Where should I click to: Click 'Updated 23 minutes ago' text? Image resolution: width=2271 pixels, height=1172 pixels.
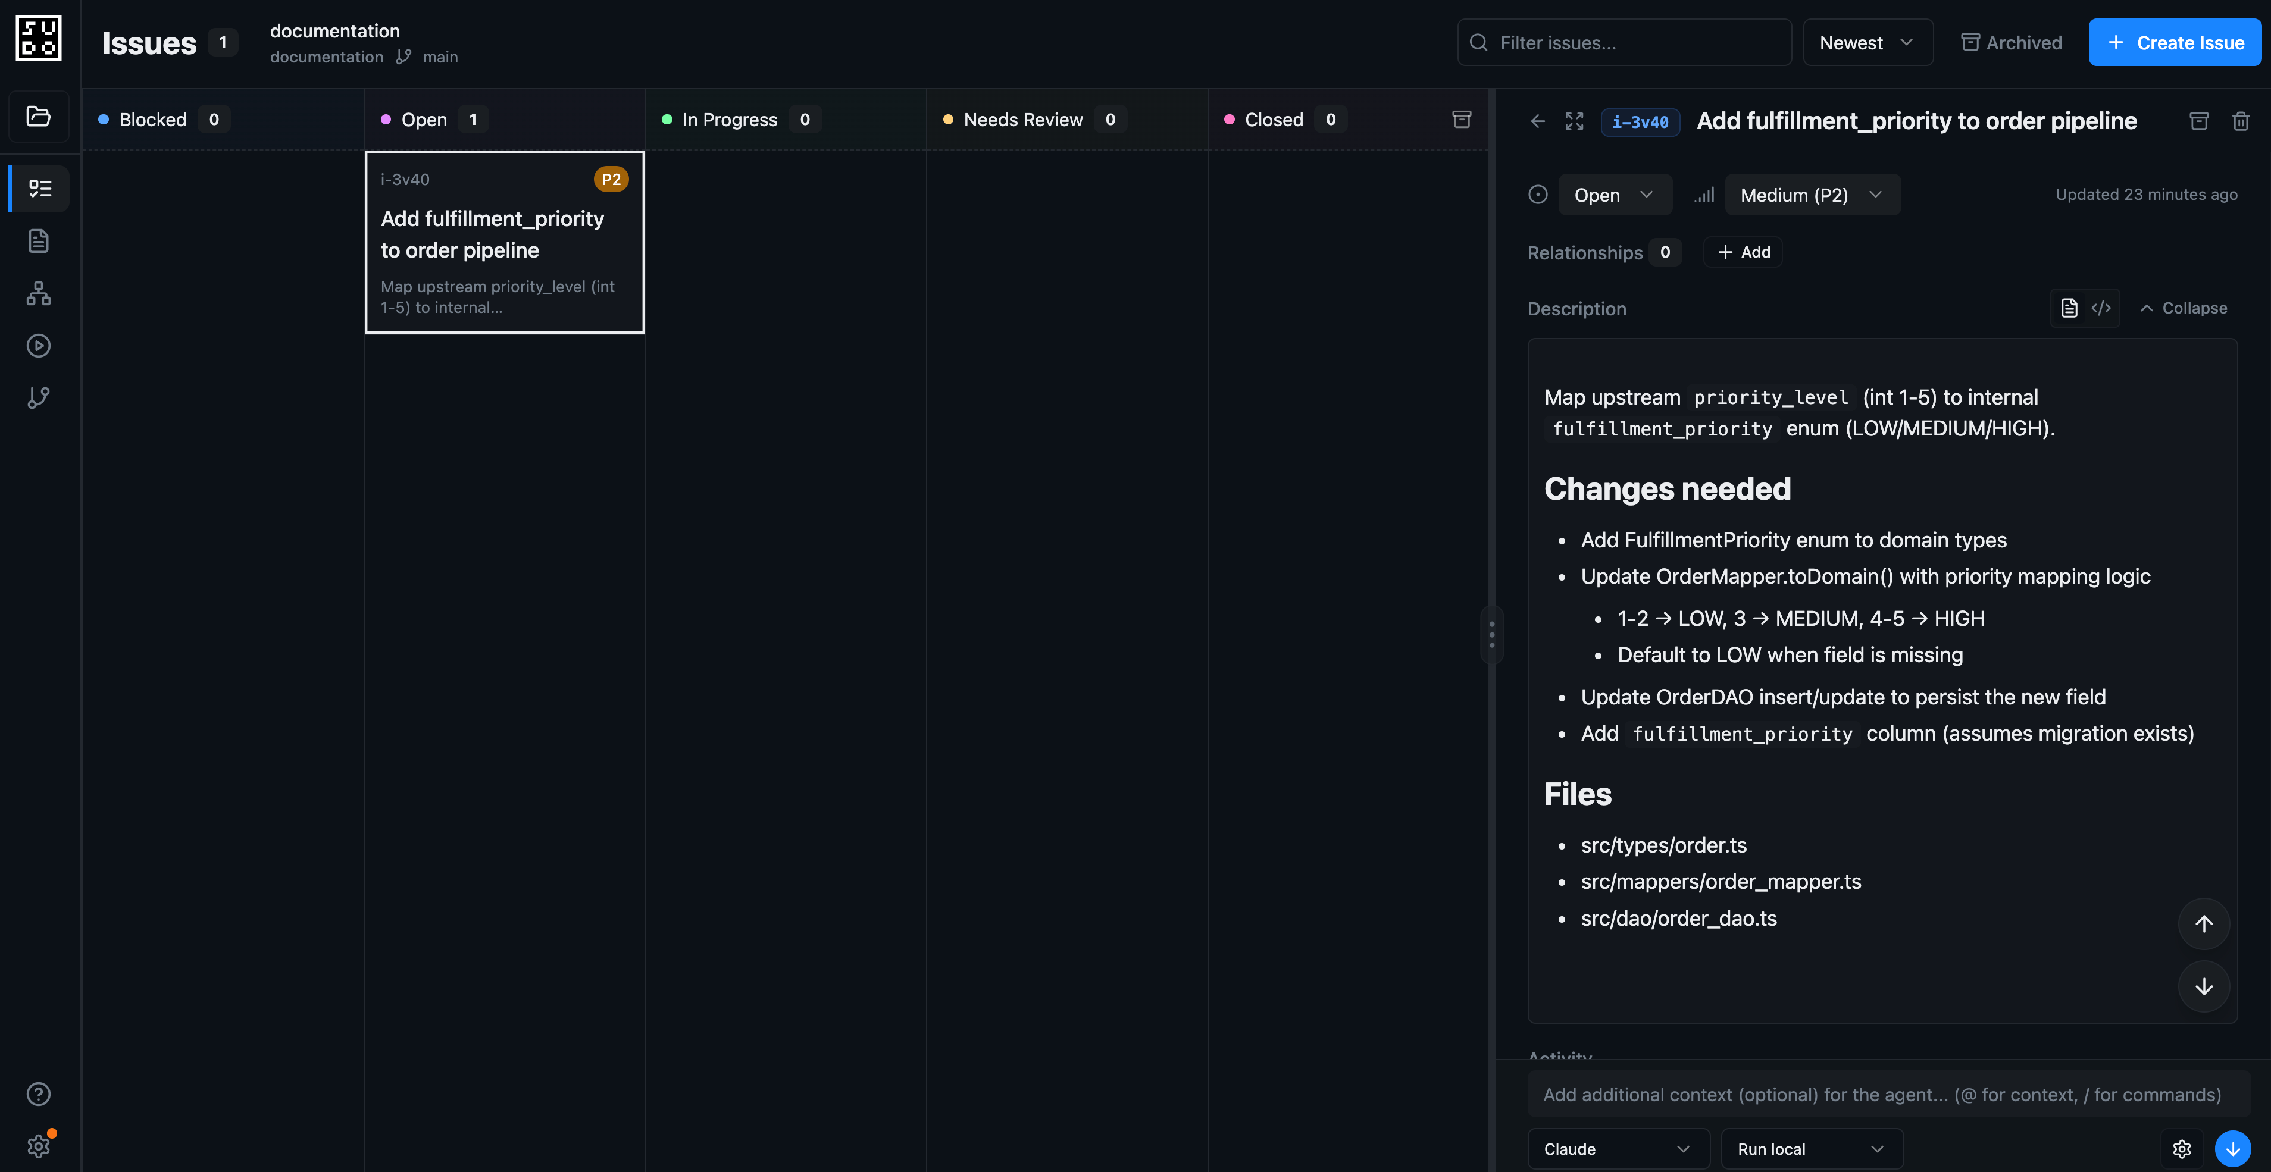tap(2146, 195)
